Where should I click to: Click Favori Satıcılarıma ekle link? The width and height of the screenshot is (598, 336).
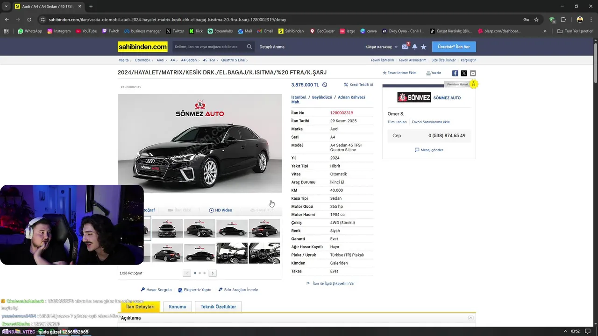pos(431,122)
